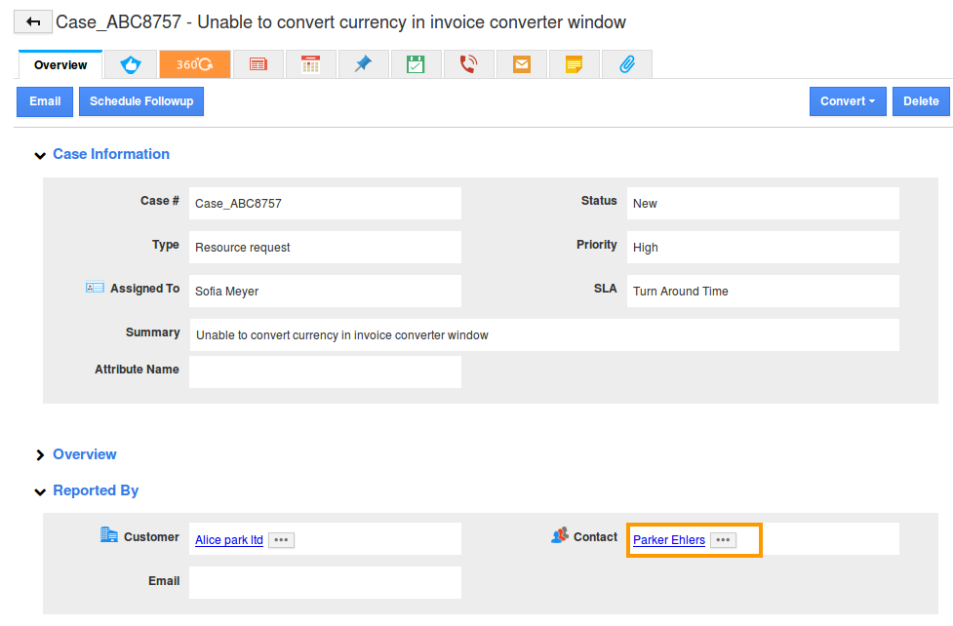The width and height of the screenshot is (953, 626).
Task: Open the red news feed tab icon
Action: [x=258, y=64]
